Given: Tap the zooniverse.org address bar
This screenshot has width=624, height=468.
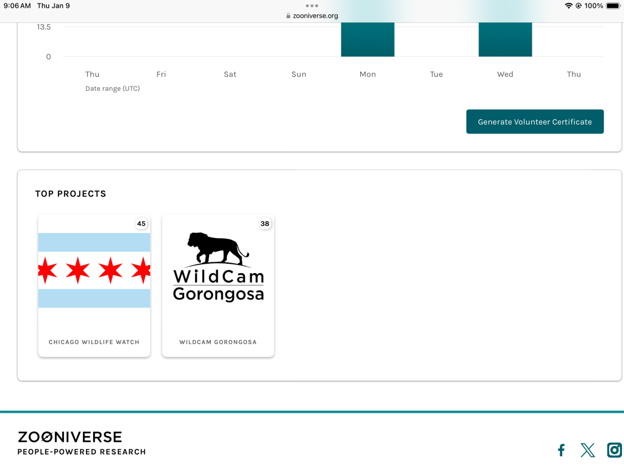Looking at the screenshot, I should (x=312, y=16).
